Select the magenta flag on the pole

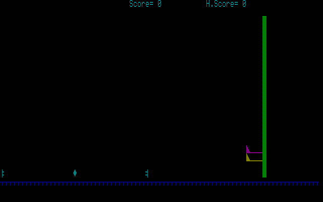pyautogui.click(x=253, y=151)
